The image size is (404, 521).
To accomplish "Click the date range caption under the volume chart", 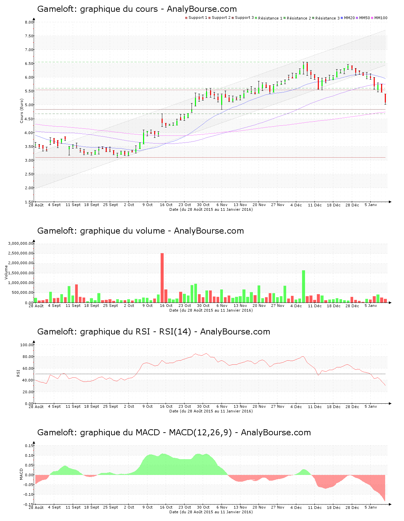I will pyautogui.click(x=211, y=310).
